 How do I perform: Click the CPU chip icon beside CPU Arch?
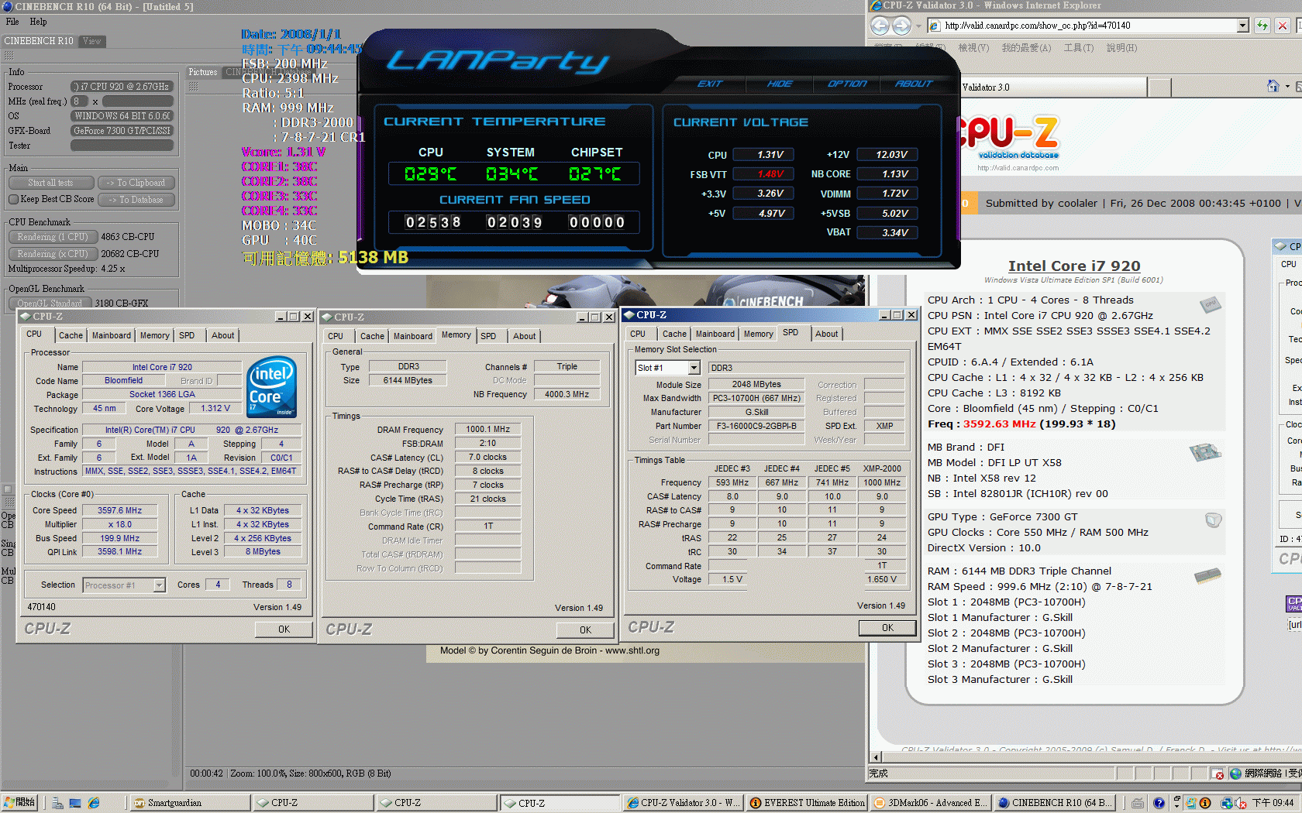tap(1211, 304)
